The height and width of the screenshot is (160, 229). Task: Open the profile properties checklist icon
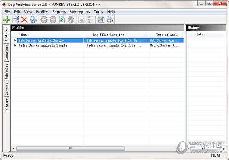tap(16, 20)
